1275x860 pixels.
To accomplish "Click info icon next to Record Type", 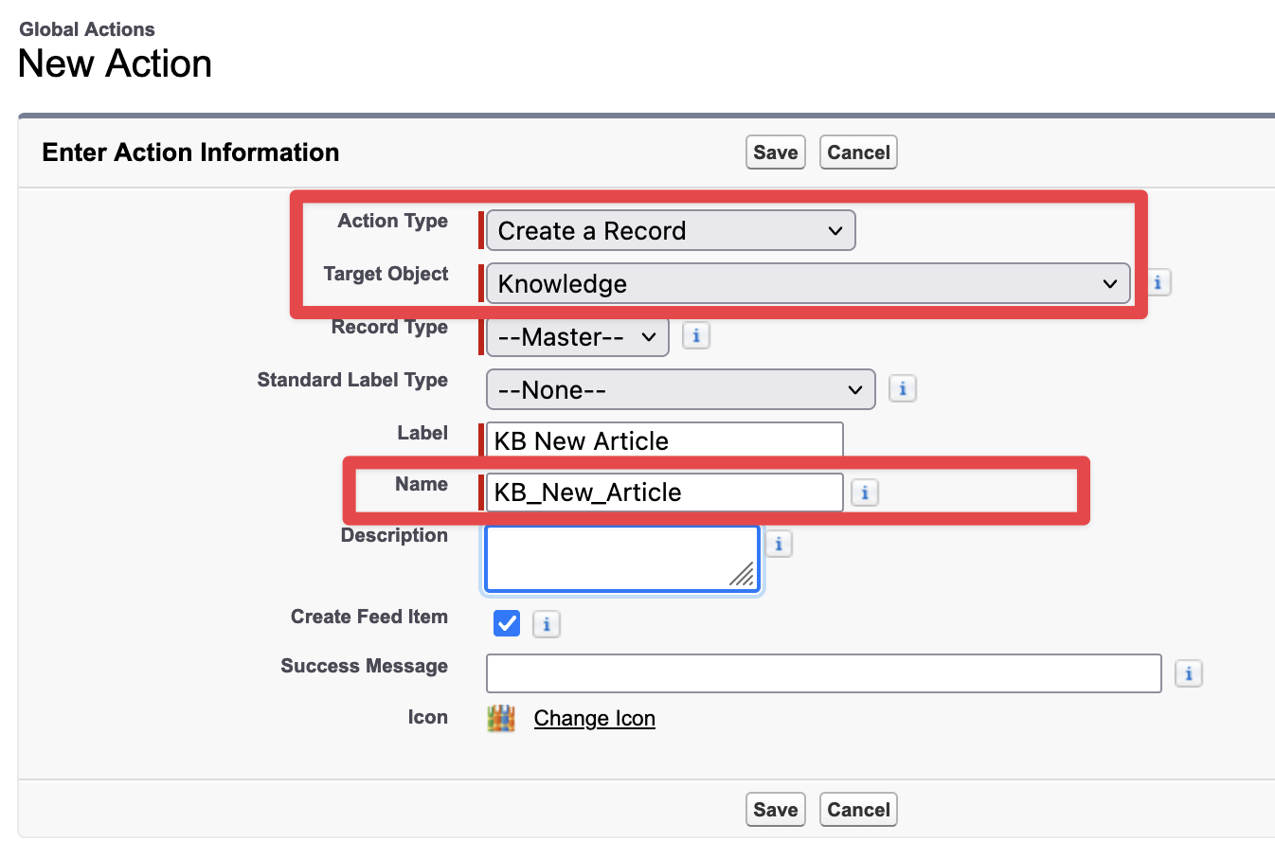I will coord(696,336).
